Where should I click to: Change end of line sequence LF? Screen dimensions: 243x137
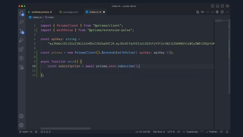[x=179, y=132]
